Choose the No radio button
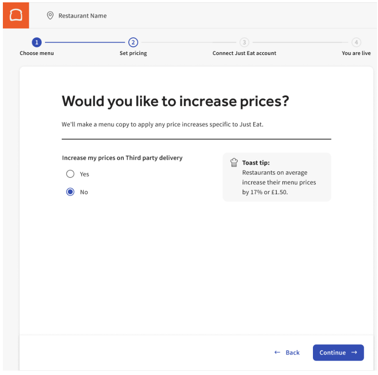Viewport: 378px width, 375px height. click(x=70, y=192)
